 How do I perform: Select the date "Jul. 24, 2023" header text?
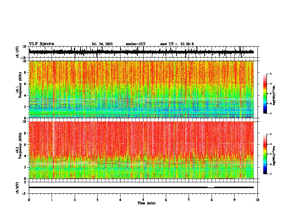pos(102,44)
